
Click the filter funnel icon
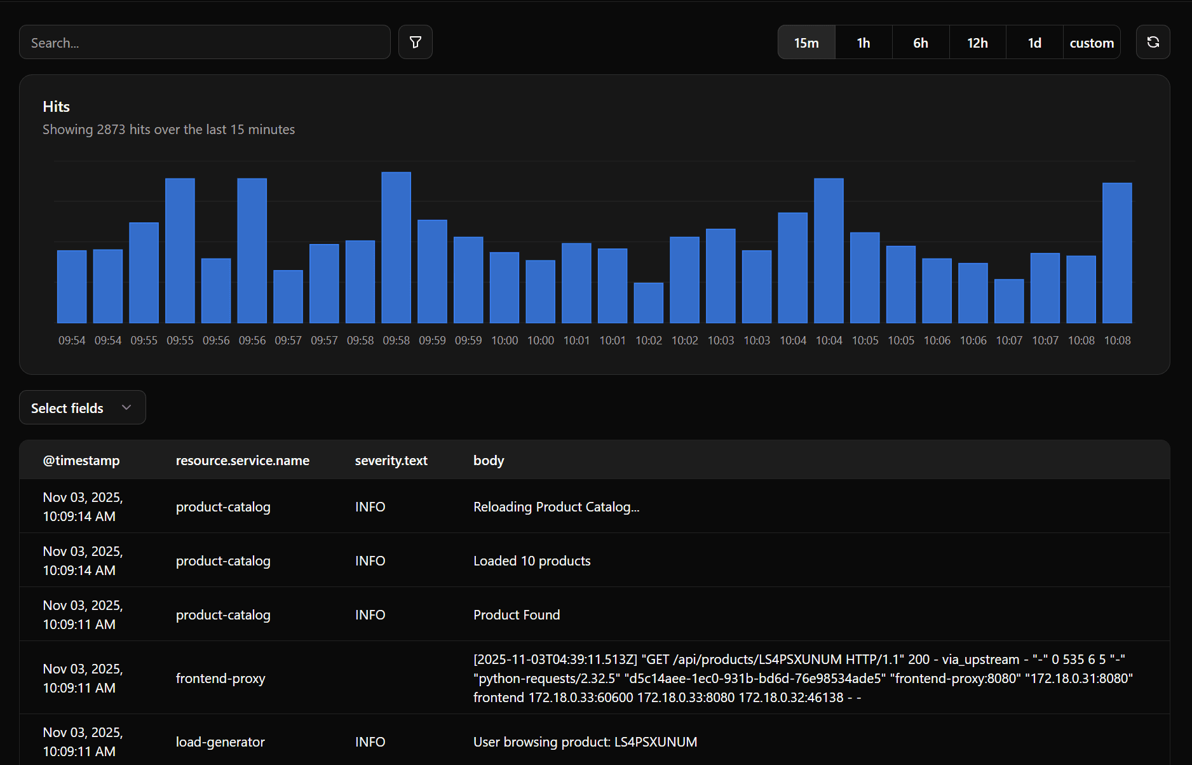point(416,43)
